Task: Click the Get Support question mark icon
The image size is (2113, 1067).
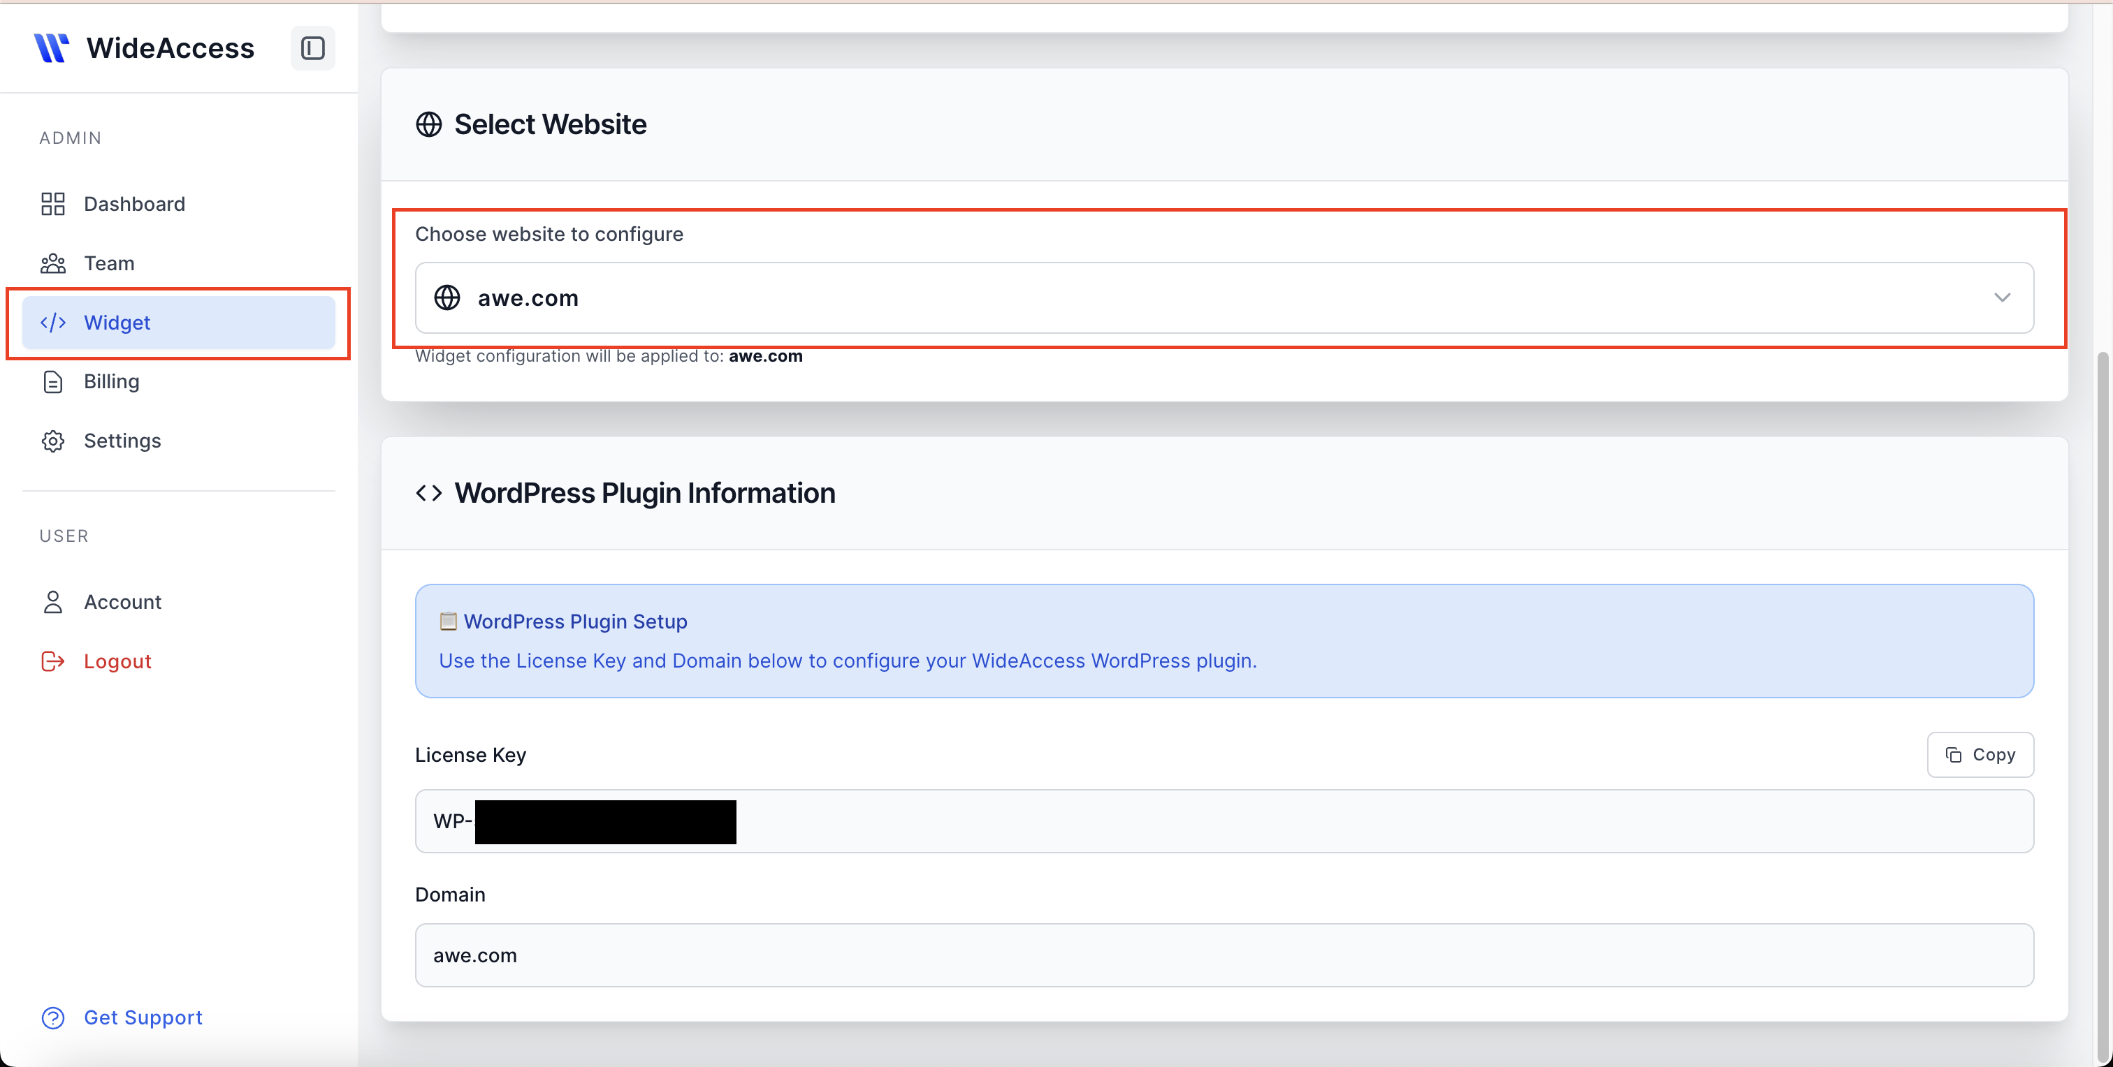Action: coord(52,1018)
